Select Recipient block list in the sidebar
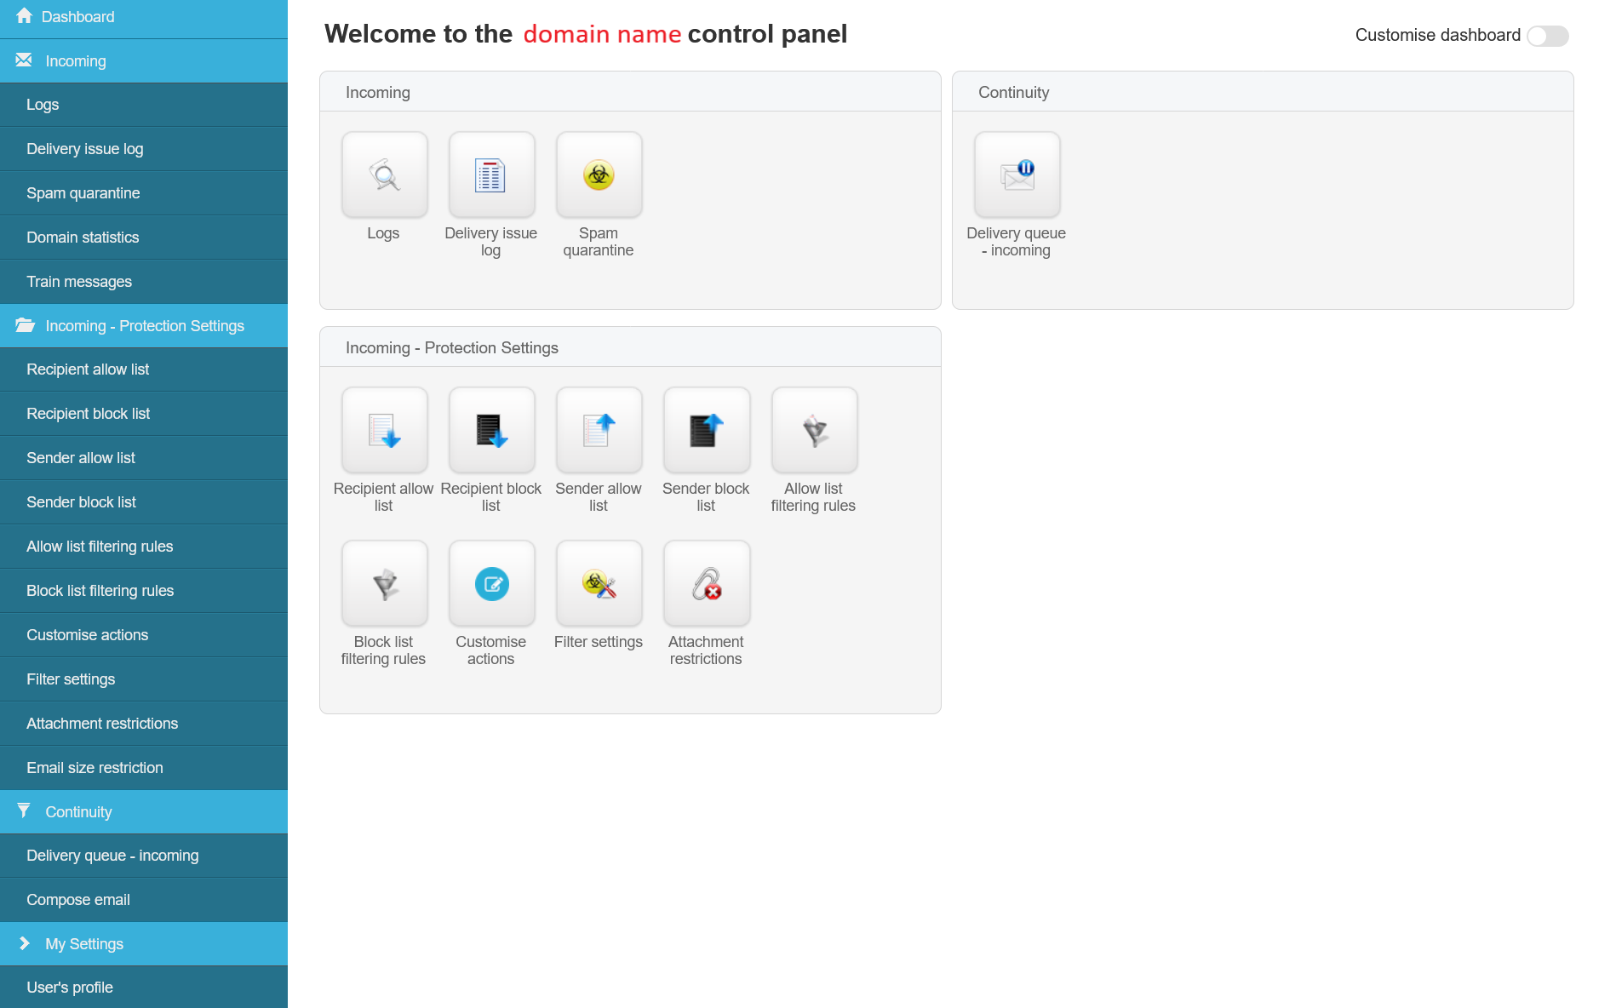 [144, 414]
